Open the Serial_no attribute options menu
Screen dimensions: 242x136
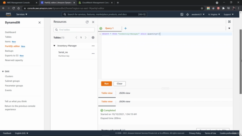(x=93, y=54)
